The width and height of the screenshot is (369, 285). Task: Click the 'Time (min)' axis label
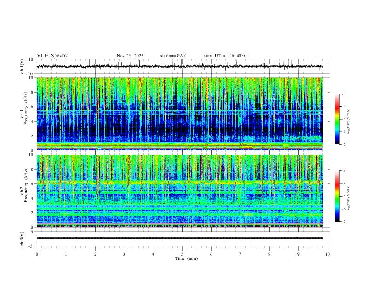tap(186, 258)
